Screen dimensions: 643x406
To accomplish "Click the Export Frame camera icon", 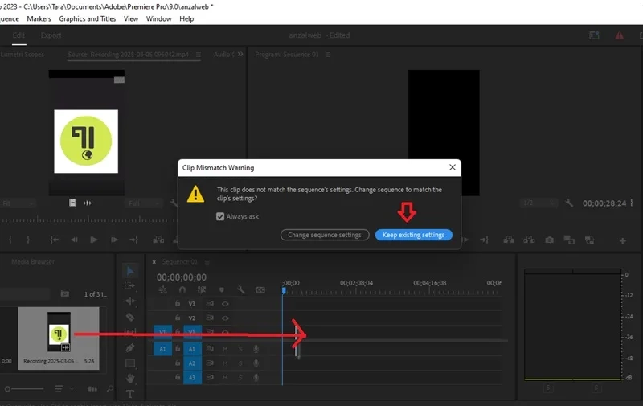I will click(549, 240).
